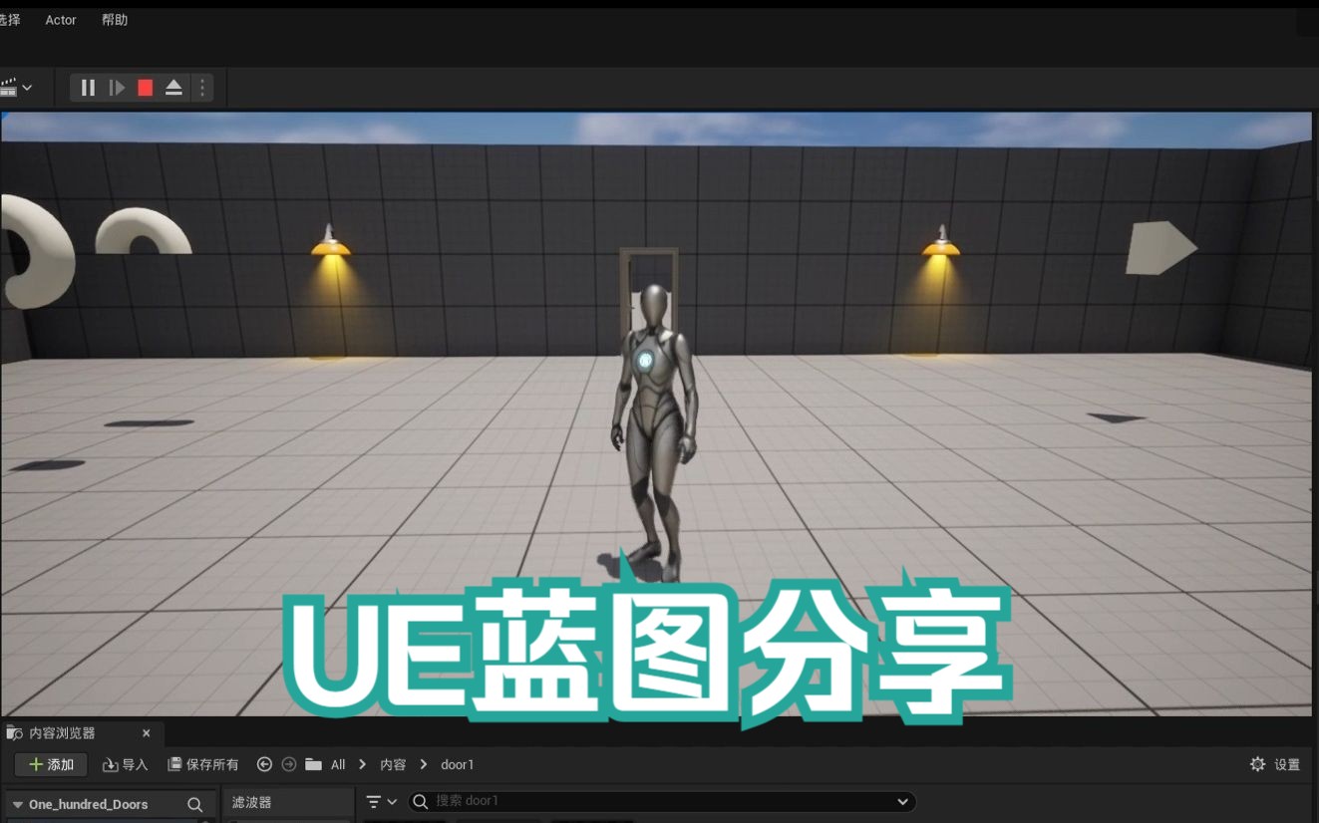Image resolution: width=1319 pixels, height=823 pixels.
Task: Advance simulation by a single frame
Action: (x=117, y=88)
